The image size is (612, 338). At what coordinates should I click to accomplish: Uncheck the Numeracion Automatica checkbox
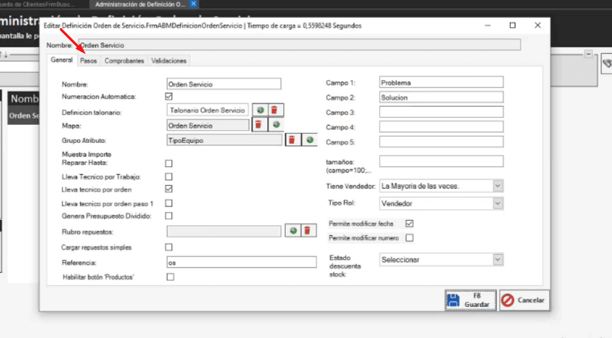[x=169, y=97]
